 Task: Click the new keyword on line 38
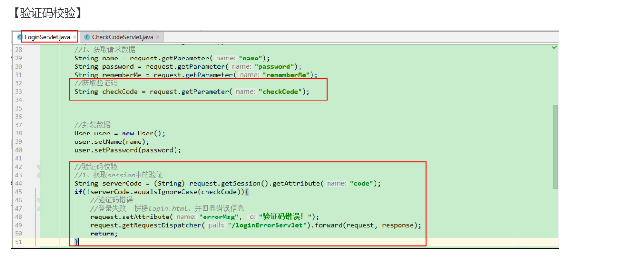128,133
